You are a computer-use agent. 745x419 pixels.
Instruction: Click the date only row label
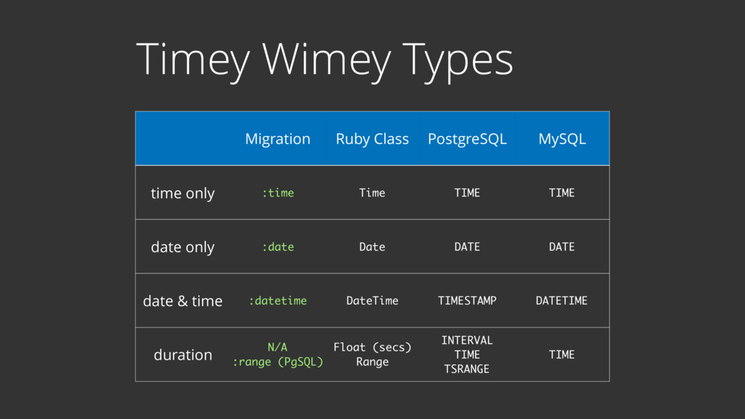point(183,247)
